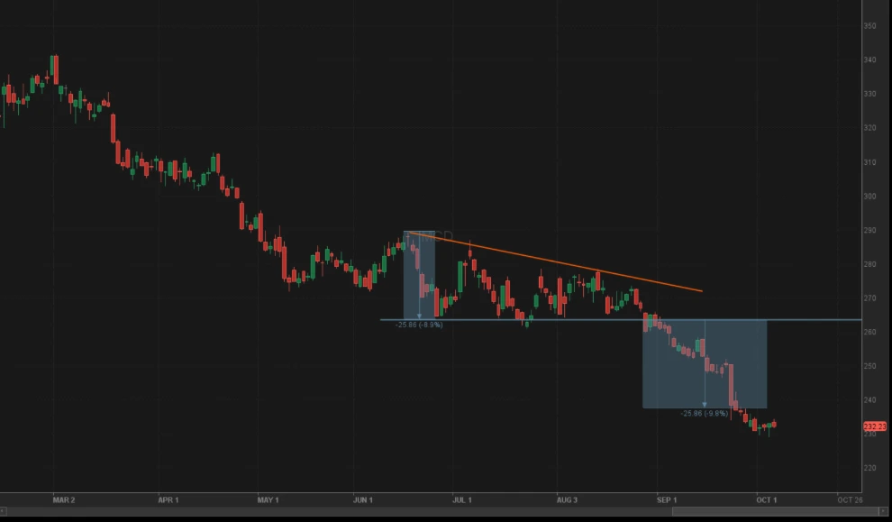Image resolution: width=892 pixels, height=522 pixels.
Task: Select the orange descending trendline
Action: pyautogui.click(x=556, y=261)
